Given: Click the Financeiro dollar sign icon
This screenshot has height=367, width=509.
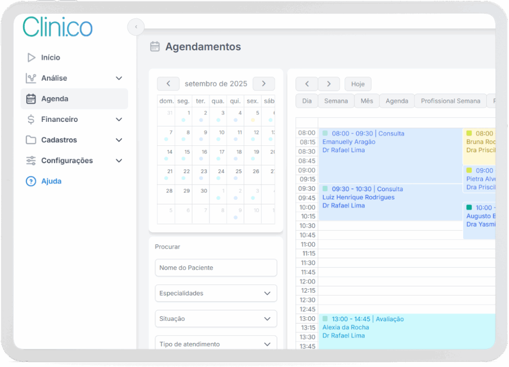Looking at the screenshot, I should [x=31, y=120].
